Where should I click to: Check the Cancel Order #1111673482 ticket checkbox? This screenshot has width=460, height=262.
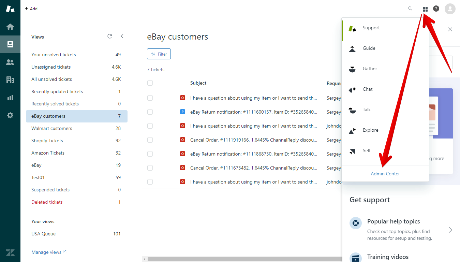coord(150,168)
